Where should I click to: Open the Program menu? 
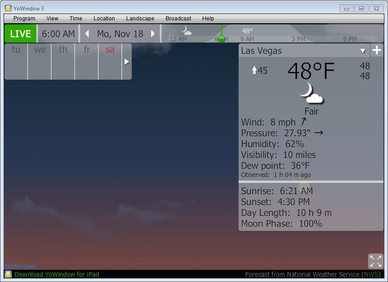[x=24, y=19]
